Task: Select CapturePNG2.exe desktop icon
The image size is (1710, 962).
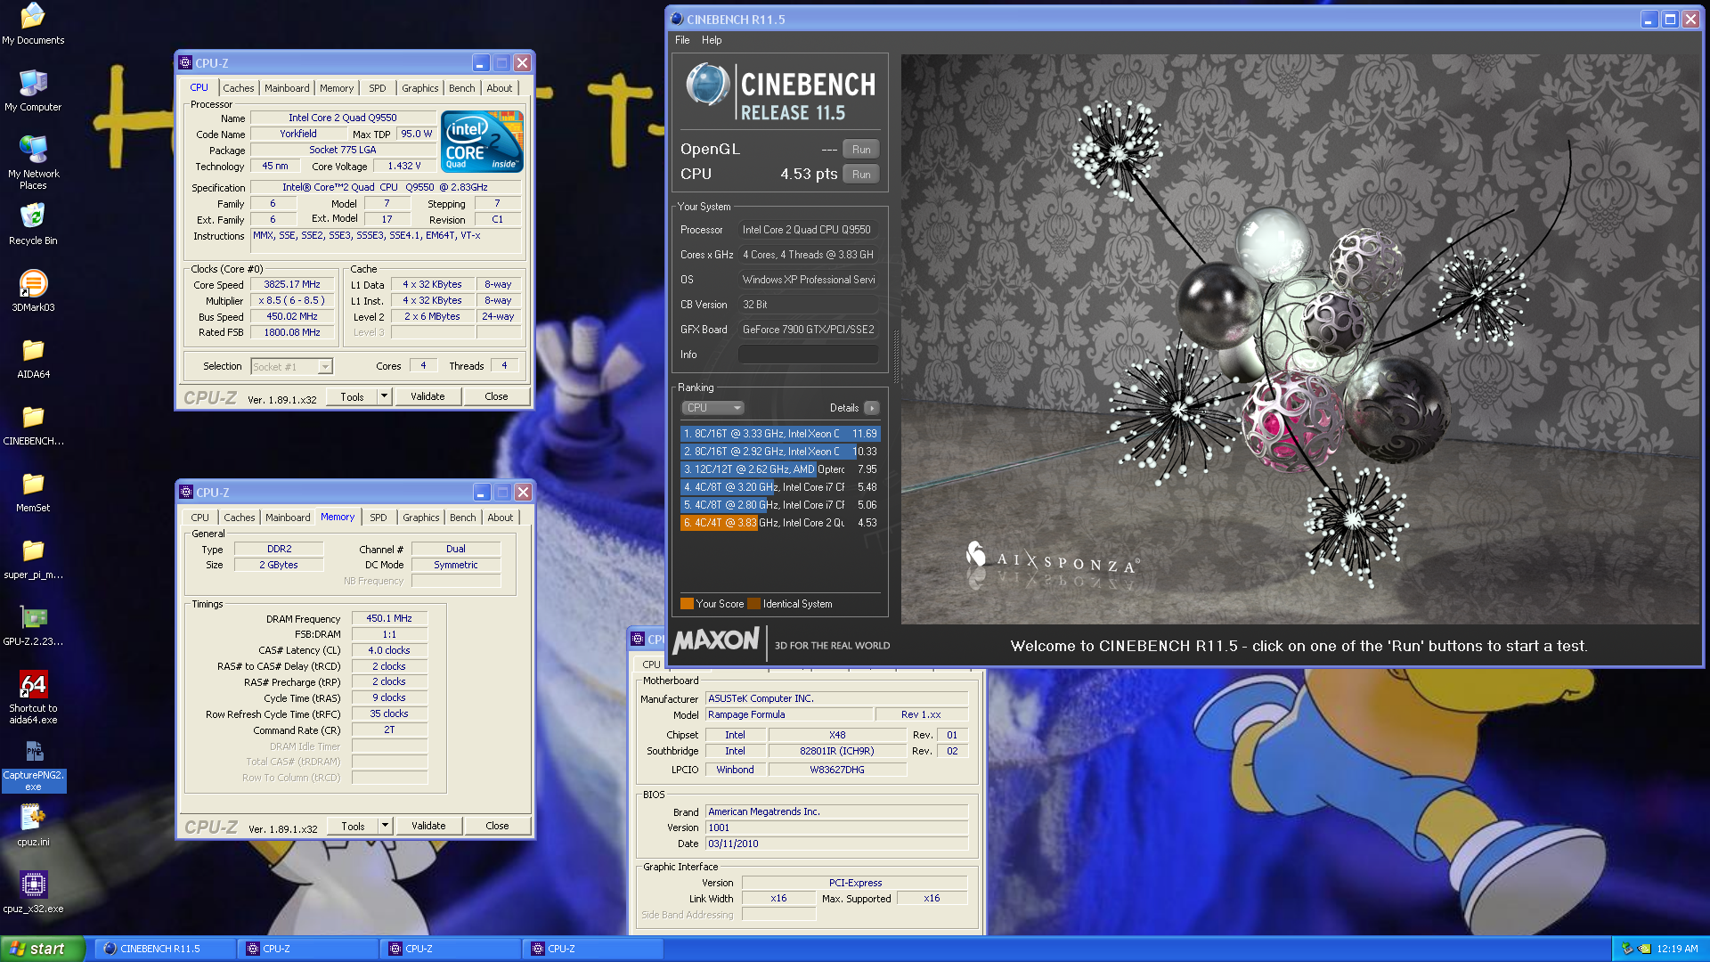Action: click(x=33, y=765)
